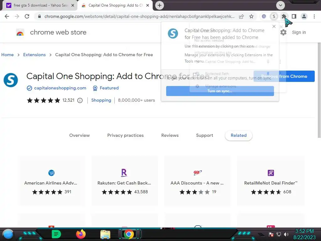Click the 12,521 ratings count
The height and width of the screenshot is (241, 321).
pos(68,100)
